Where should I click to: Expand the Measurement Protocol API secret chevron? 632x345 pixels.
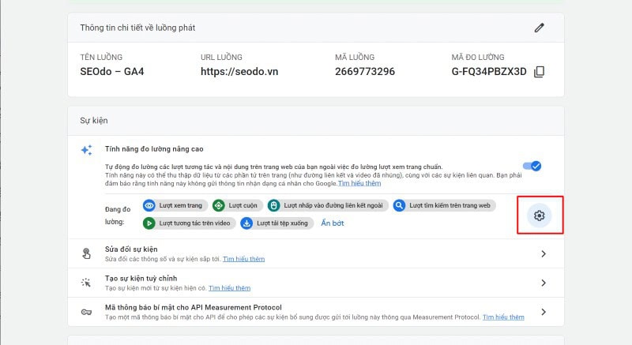pos(544,312)
